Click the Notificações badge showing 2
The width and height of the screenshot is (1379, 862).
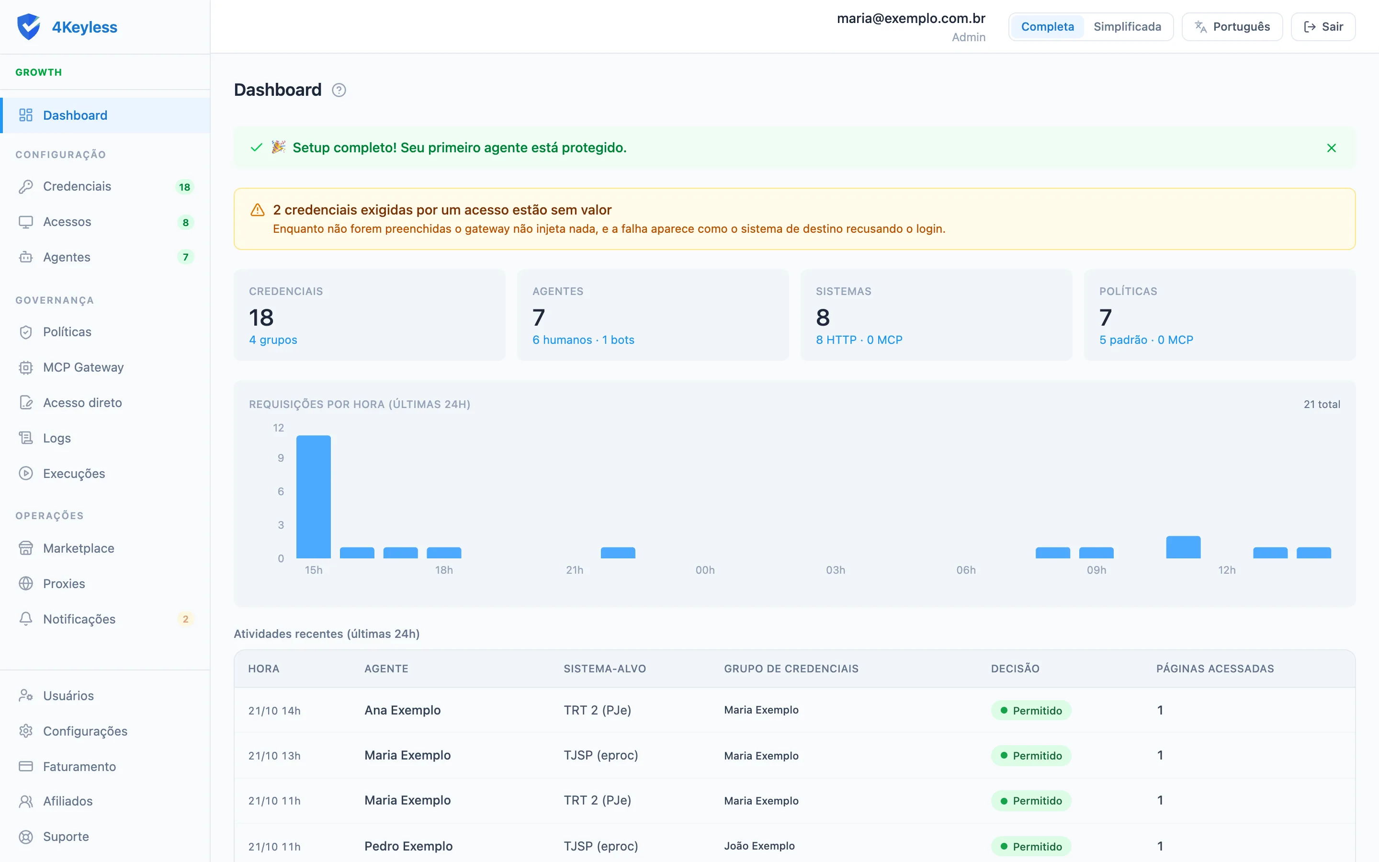185,619
